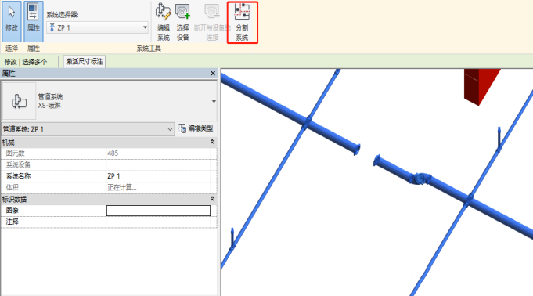The image size is (533, 296).
Task: Click the 选择 select panel label
Action: click(12, 49)
